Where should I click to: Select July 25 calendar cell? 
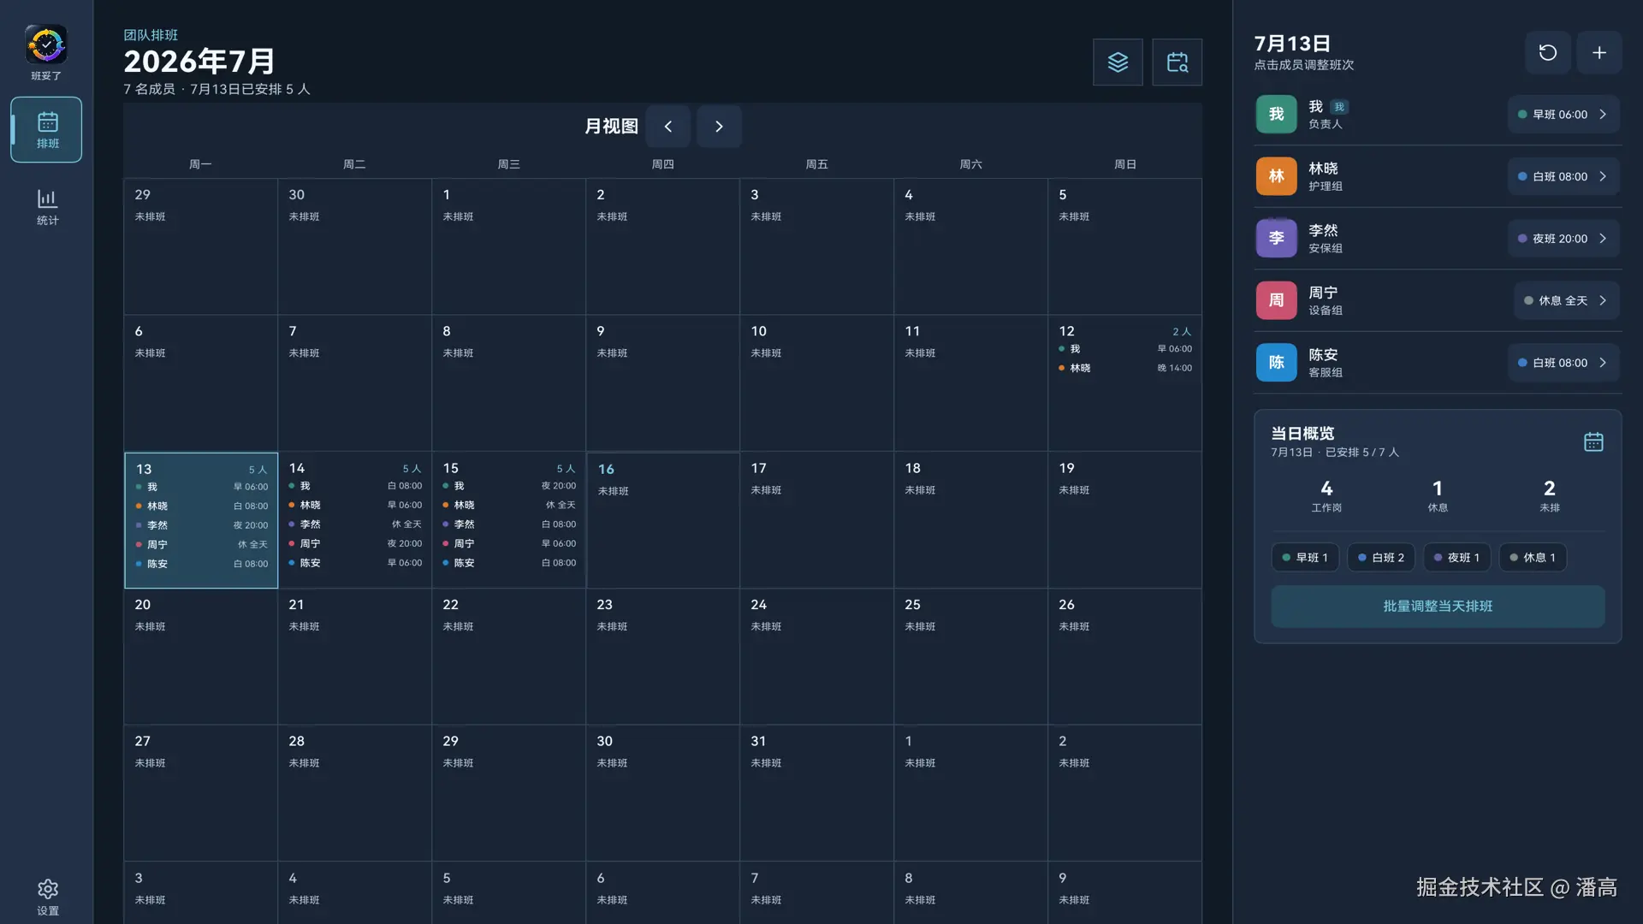coord(971,656)
